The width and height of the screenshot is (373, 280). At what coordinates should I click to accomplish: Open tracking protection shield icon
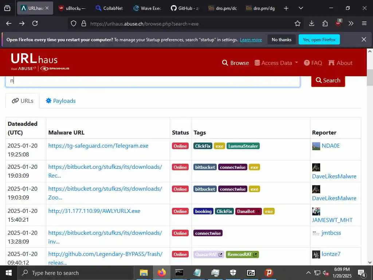click(74, 24)
